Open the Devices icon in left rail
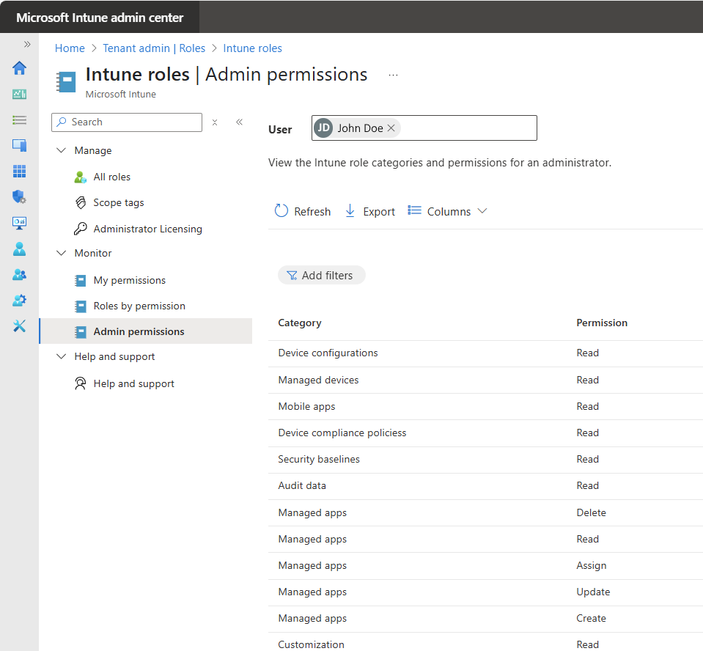The height and width of the screenshot is (651, 703). [x=20, y=145]
